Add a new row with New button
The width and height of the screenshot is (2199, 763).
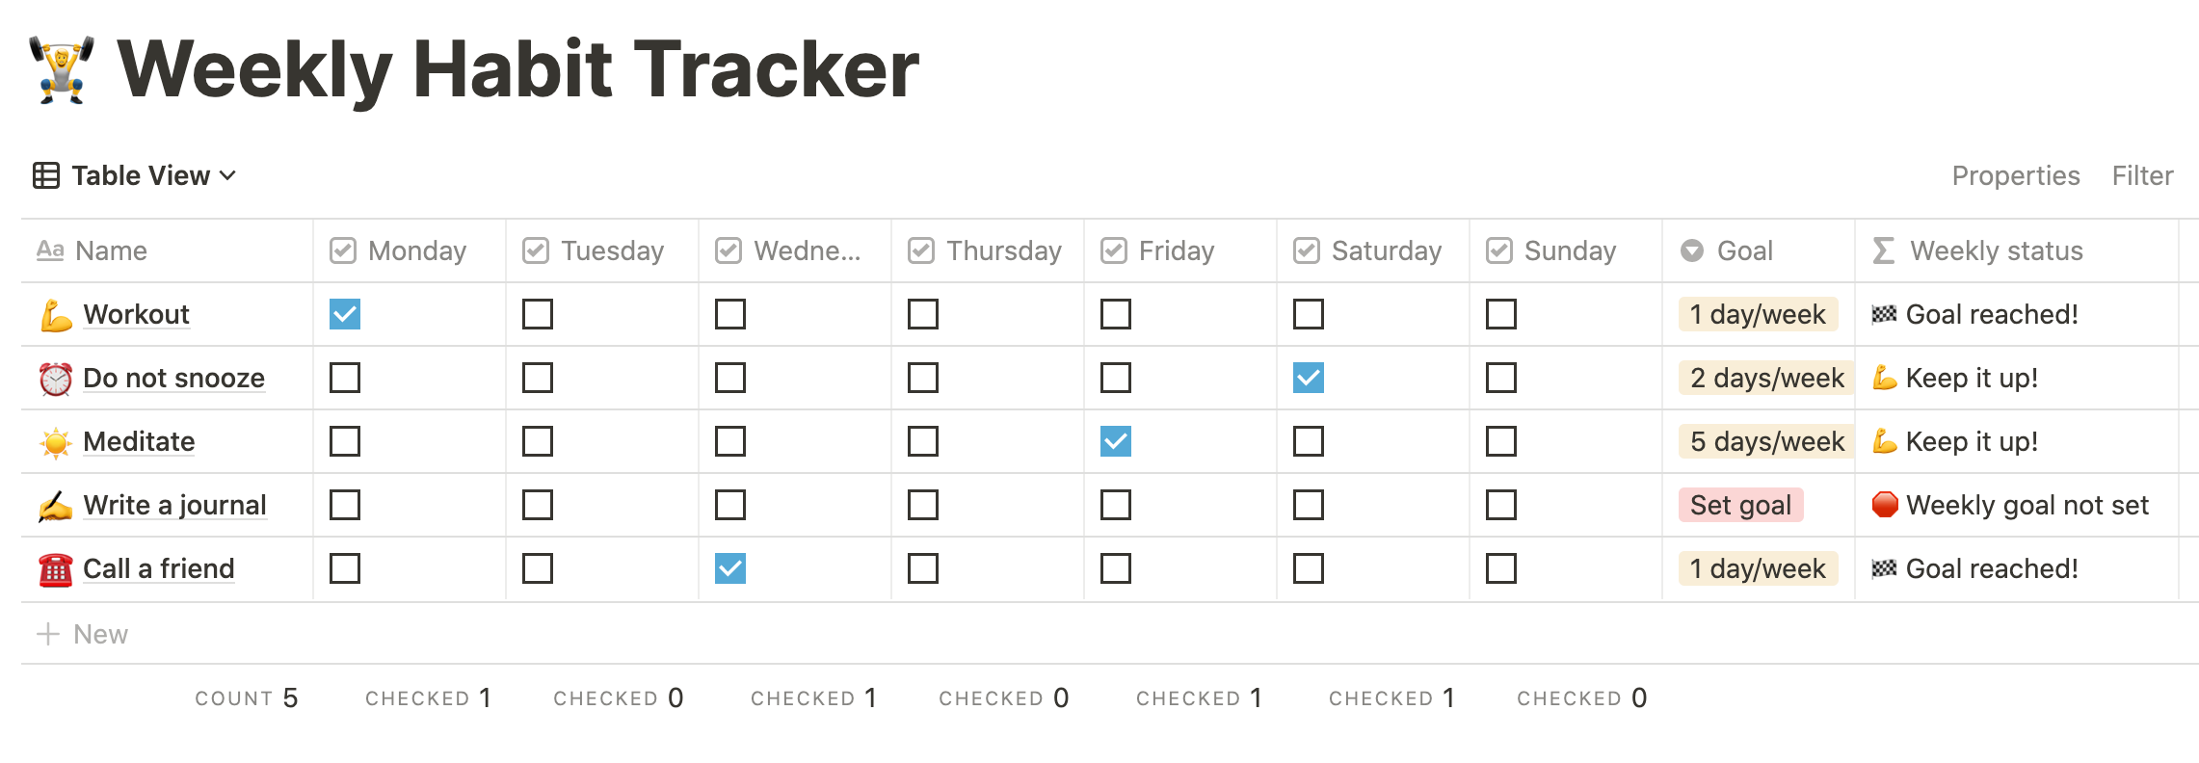click(x=83, y=634)
